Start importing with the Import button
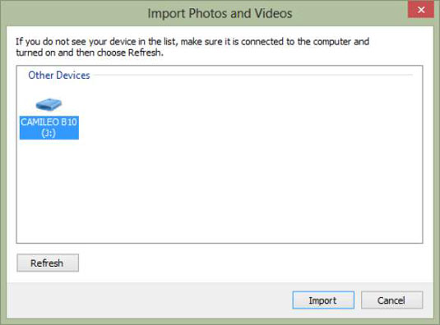The width and height of the screenshot is (440, 325). click(323, 300)
